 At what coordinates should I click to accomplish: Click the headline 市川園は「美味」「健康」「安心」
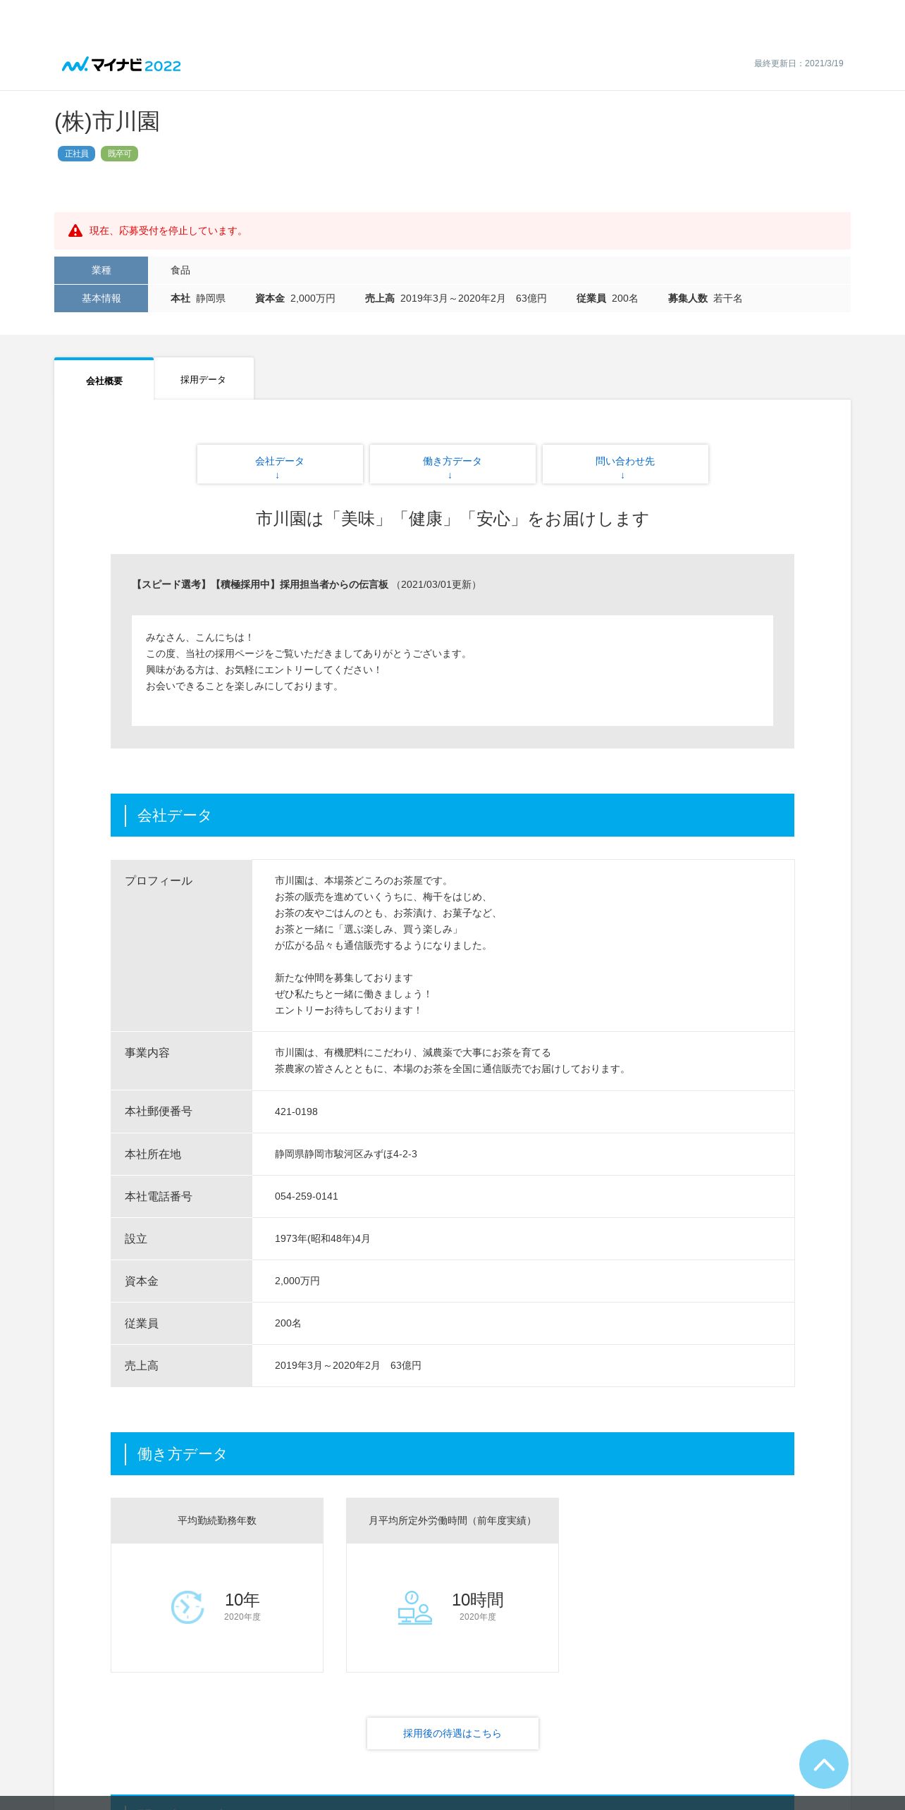[x=453, y=519]
